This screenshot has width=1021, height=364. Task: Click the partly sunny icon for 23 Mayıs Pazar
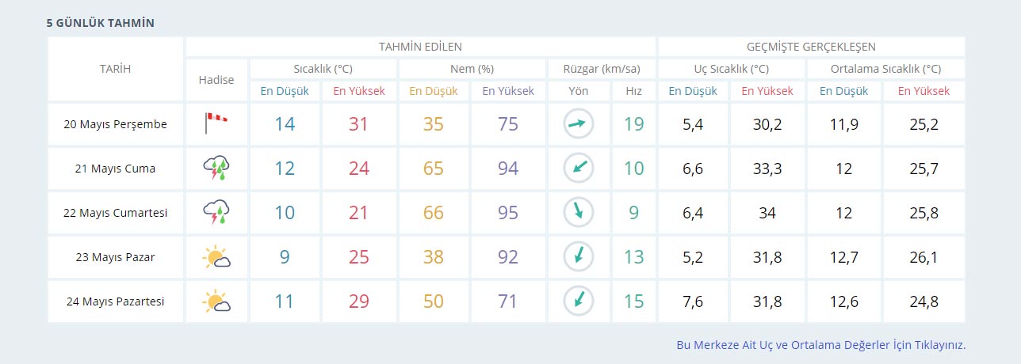[216, 257]
